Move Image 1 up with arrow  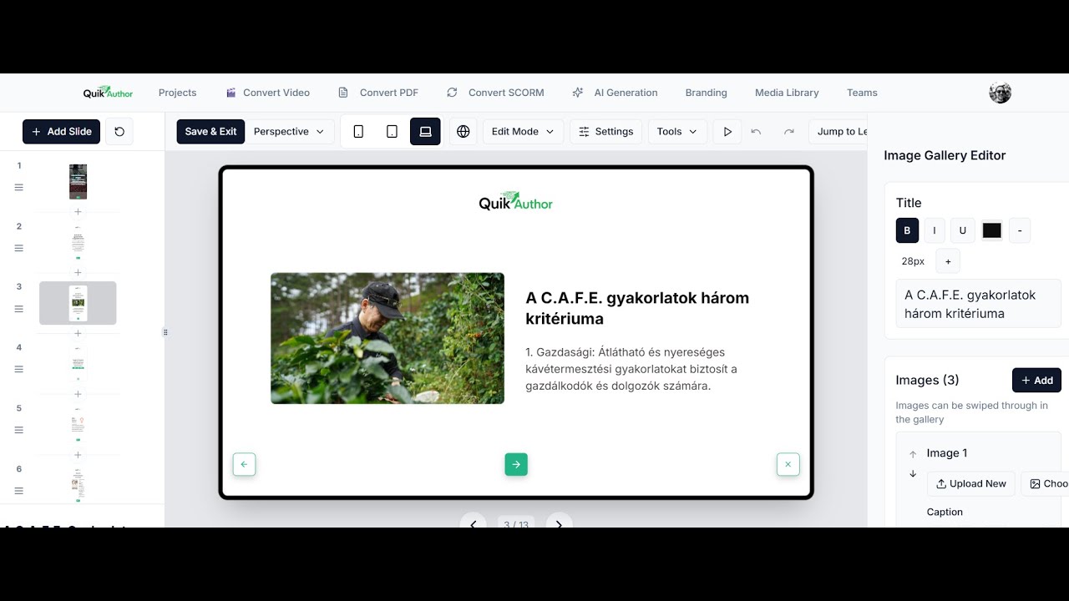click(x=913, y=455)
